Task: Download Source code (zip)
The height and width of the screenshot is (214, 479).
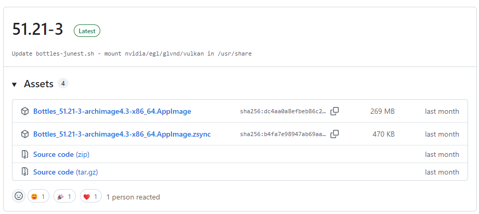Action: (61, 154)
